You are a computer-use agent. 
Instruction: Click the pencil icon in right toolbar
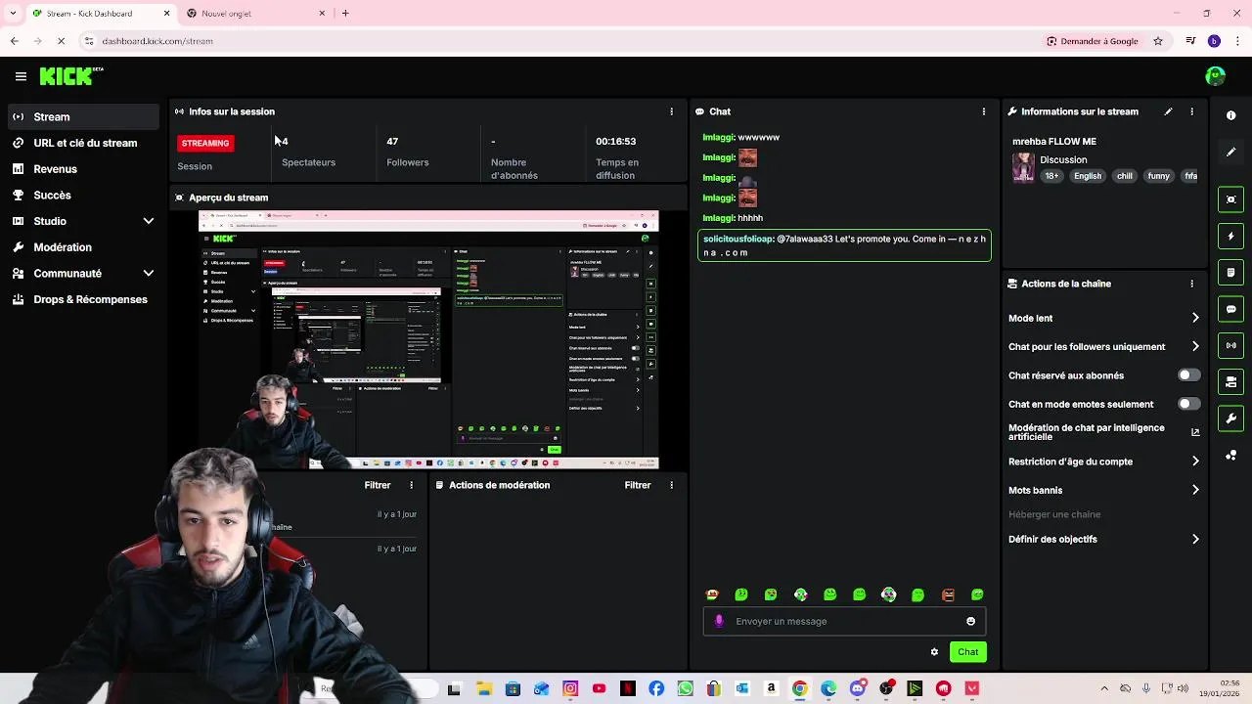point(1230,153)
